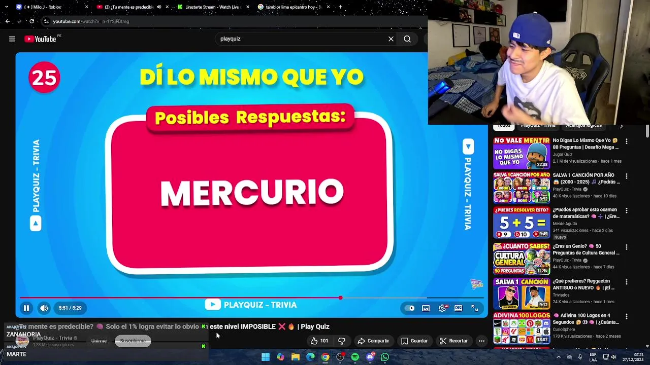
Task: Run search with magnifier icon
Action: (x=407, y=39)
